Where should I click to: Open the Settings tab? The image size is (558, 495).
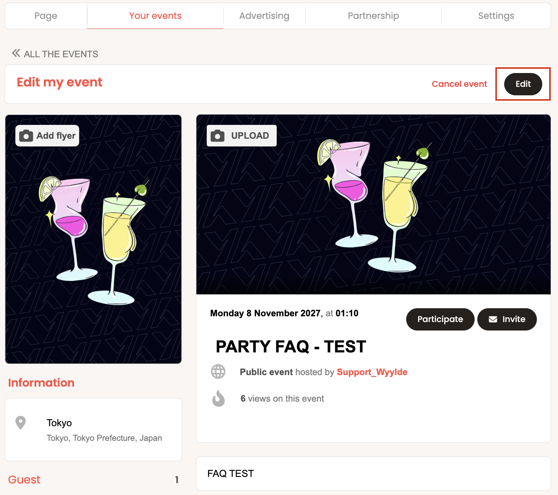[496, 16]
